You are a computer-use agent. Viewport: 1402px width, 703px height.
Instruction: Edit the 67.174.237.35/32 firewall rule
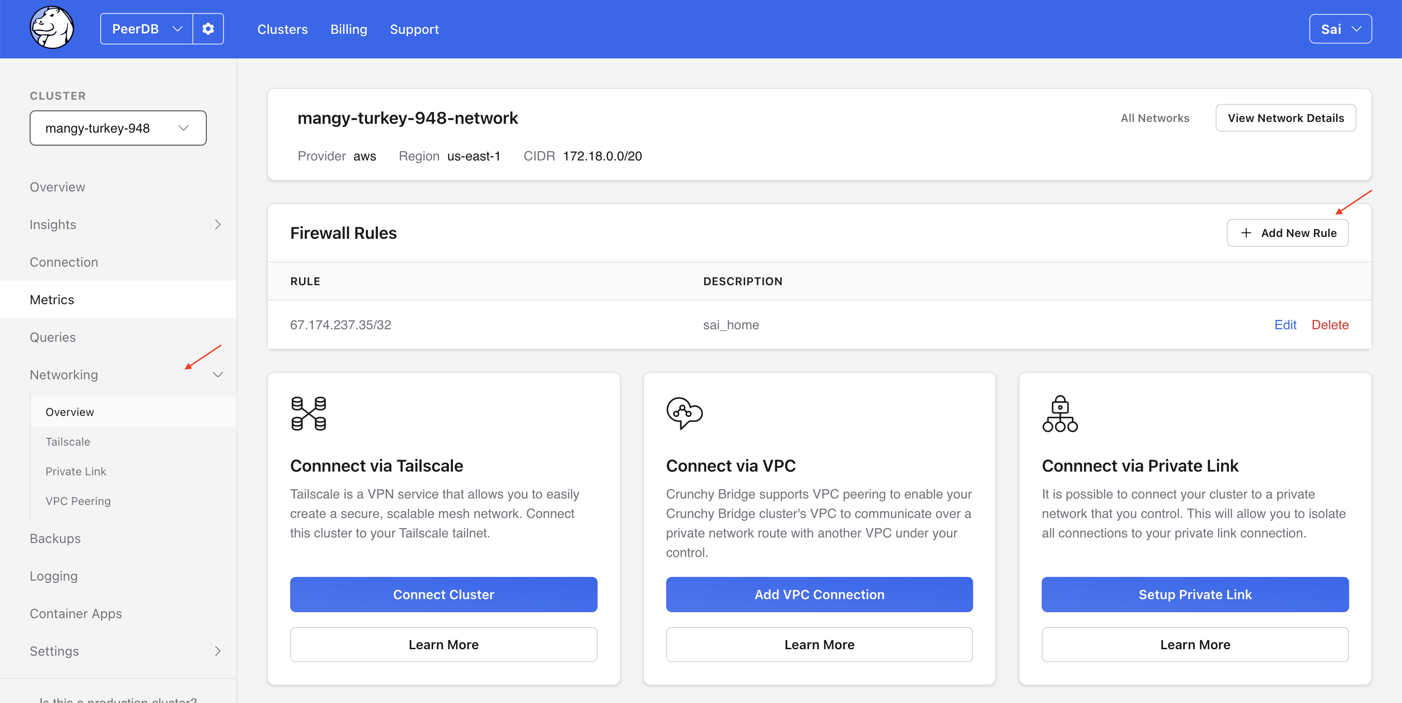click(x=1285, y=325)
